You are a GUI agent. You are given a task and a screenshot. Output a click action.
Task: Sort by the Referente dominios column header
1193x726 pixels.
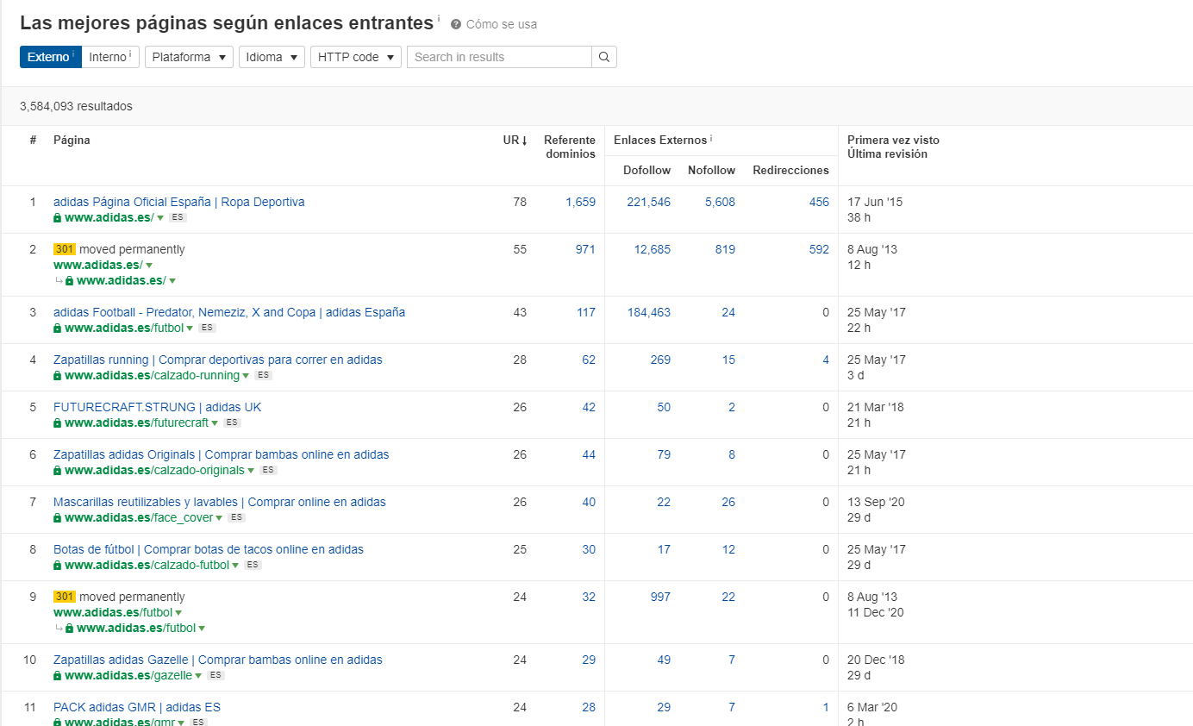point(569,147)
